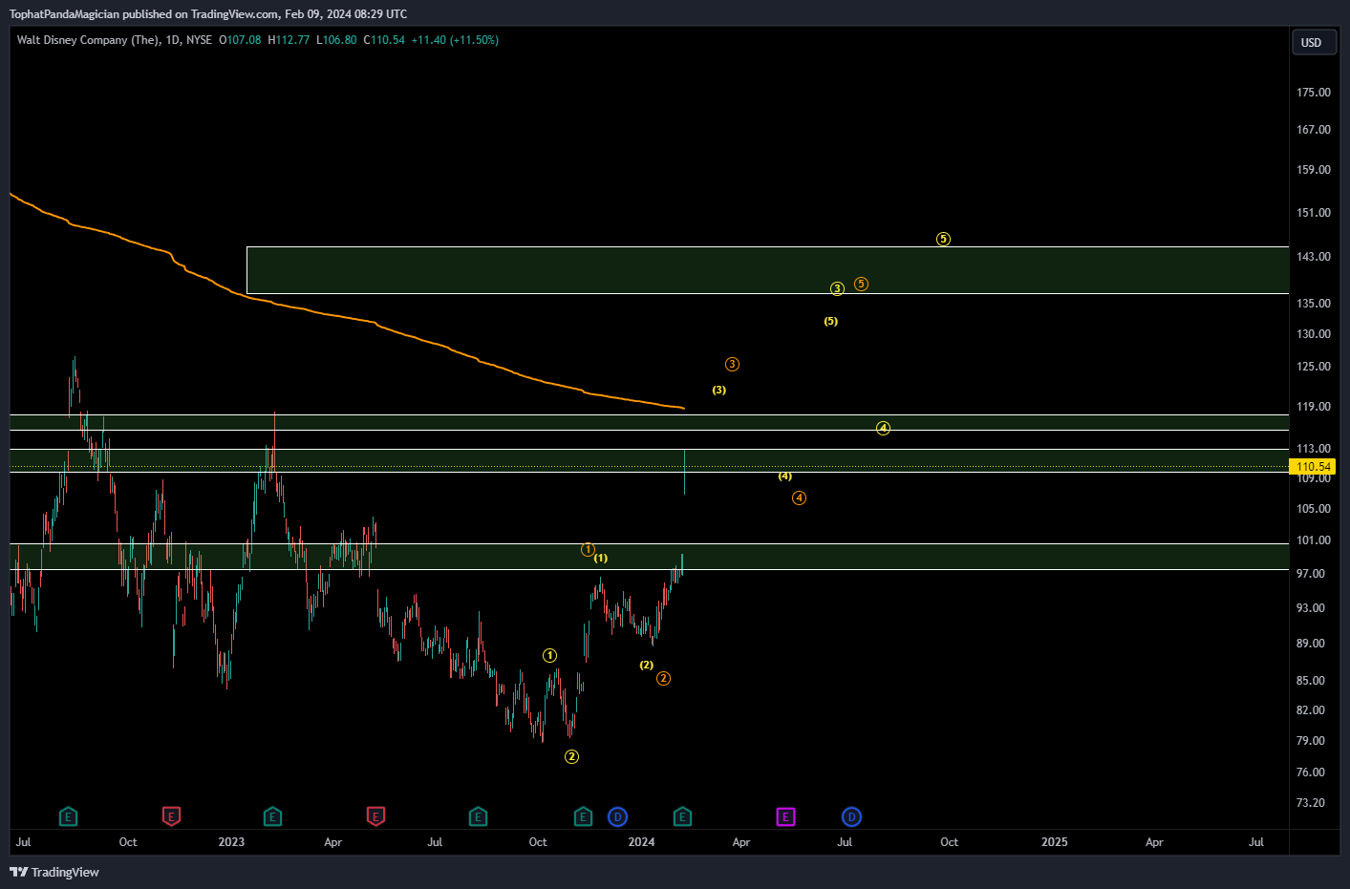Click the teal earnings marker after 2023 label
This screenshot has width=1350, height=889.
click(x=272, y=816)
